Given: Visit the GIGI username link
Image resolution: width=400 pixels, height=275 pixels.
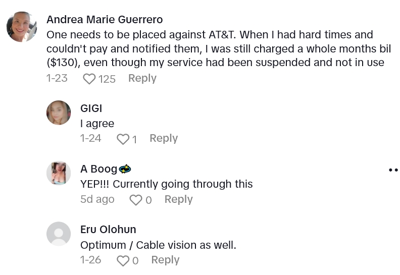Looking at the screenshot, I should [x=91, y=108].
